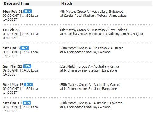Click the D/N badge next to Mon Feb 21

tap(27, 12)
